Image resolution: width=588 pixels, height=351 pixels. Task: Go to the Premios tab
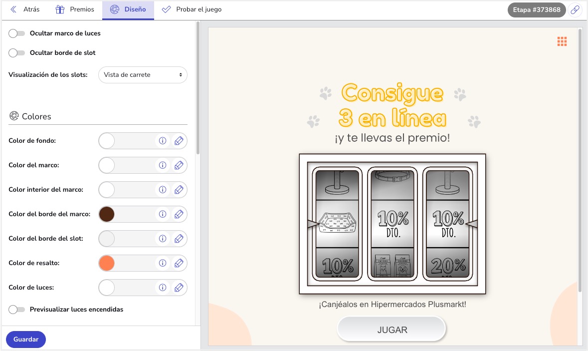click(x=75, y=9)
